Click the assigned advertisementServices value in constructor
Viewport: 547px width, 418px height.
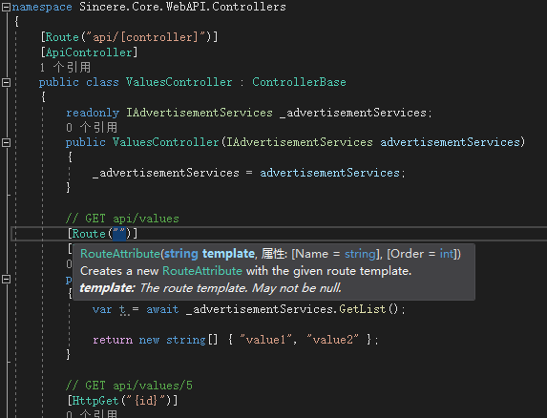tap(329, 173)
